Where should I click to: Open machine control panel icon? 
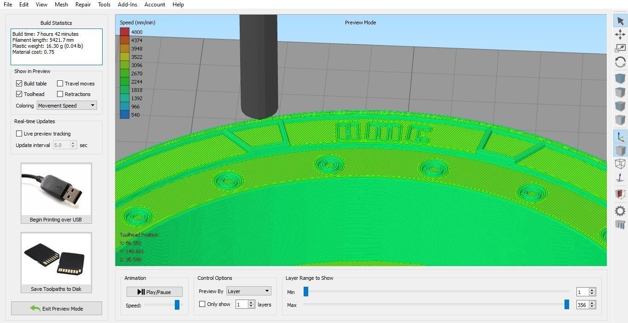(x=620, y=225)
